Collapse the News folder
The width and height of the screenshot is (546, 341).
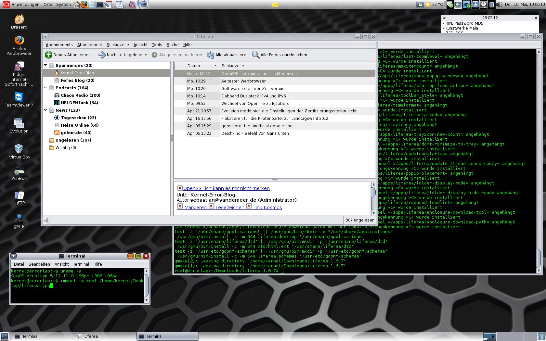45,110
